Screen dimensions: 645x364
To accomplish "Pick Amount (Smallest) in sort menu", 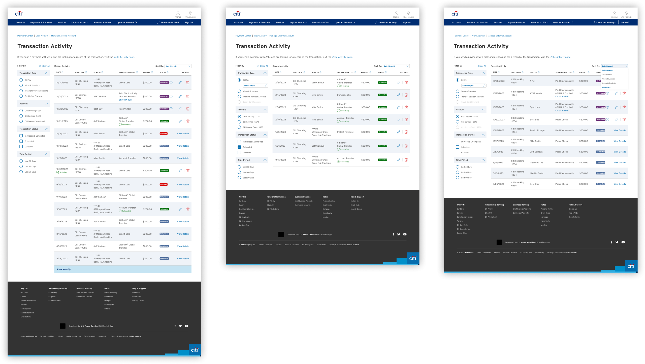I will pyautogui.click(x=609, y=83).
